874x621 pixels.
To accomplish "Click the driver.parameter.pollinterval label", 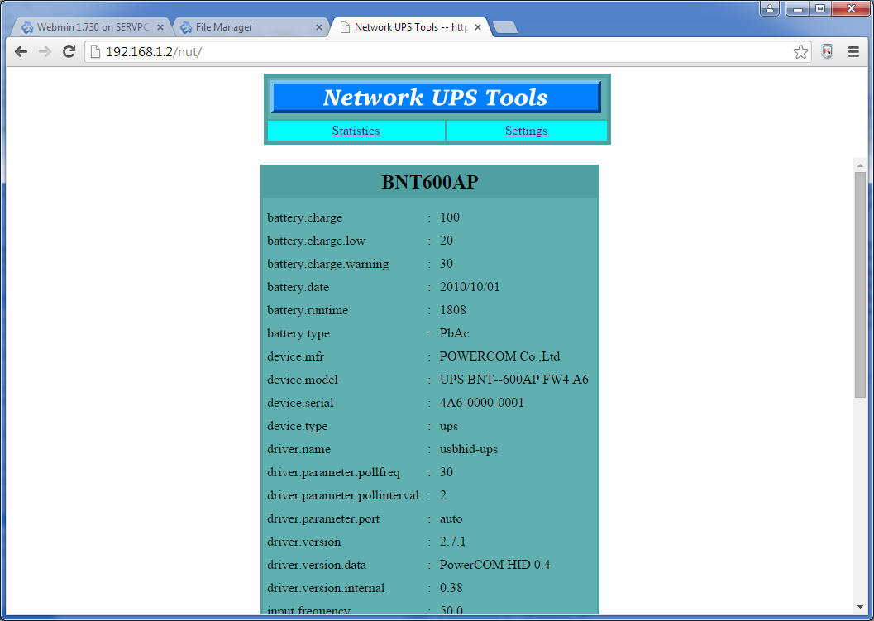I will (343, 495).
